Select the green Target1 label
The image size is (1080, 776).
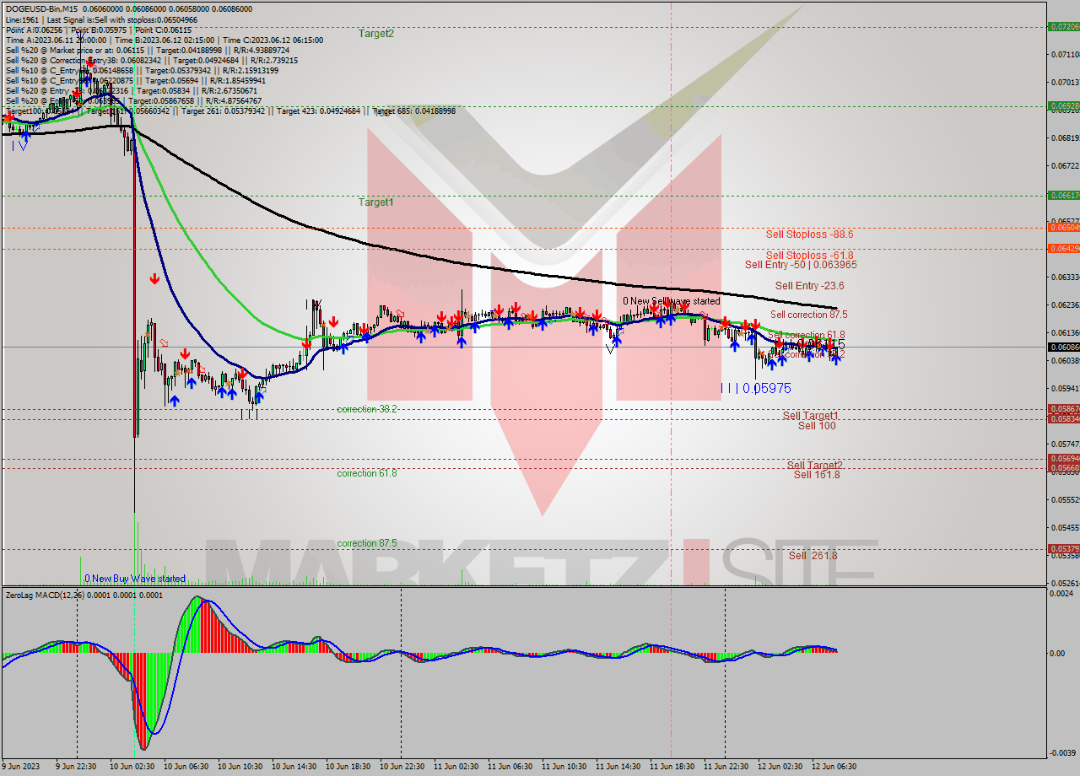(x=376, y=202)
